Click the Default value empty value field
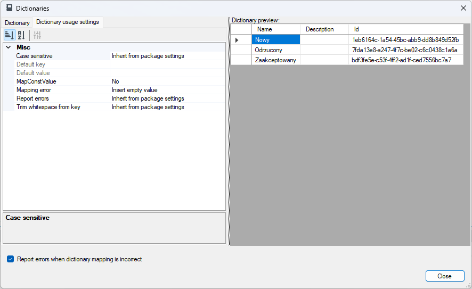 click(x=167, y=73)
